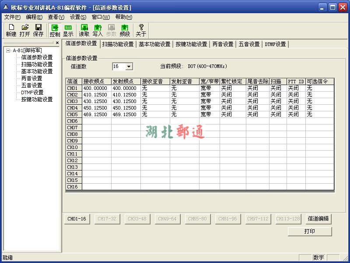Switch to the 扫描功能设置 tab

pyautogui.click(x=118, y=44)
